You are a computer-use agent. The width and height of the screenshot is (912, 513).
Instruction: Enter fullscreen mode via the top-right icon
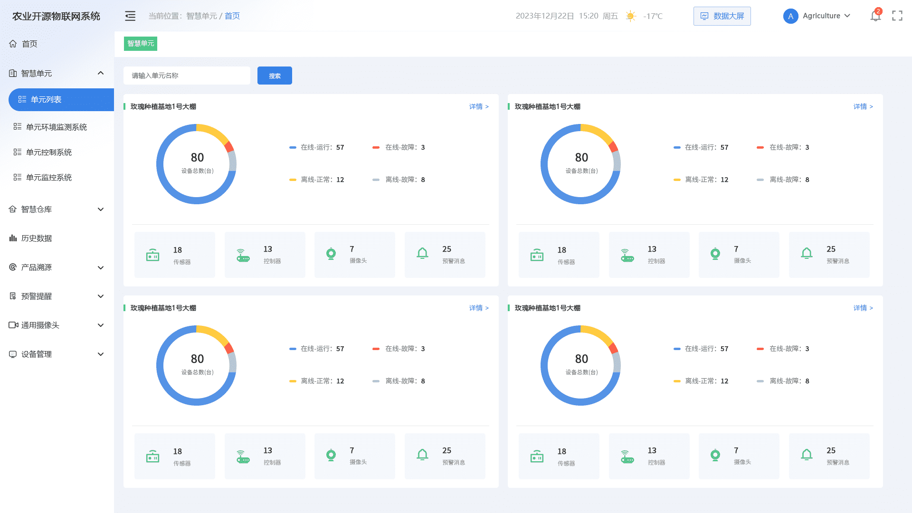click(897, 16)
